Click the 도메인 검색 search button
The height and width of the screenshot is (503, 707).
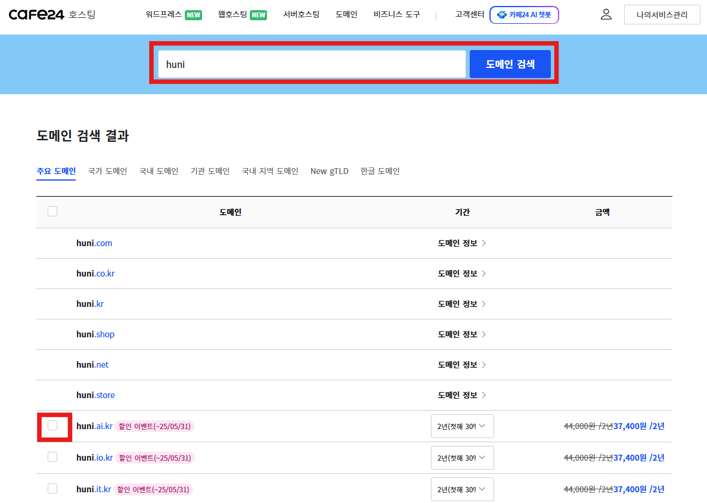pos(510,64)
